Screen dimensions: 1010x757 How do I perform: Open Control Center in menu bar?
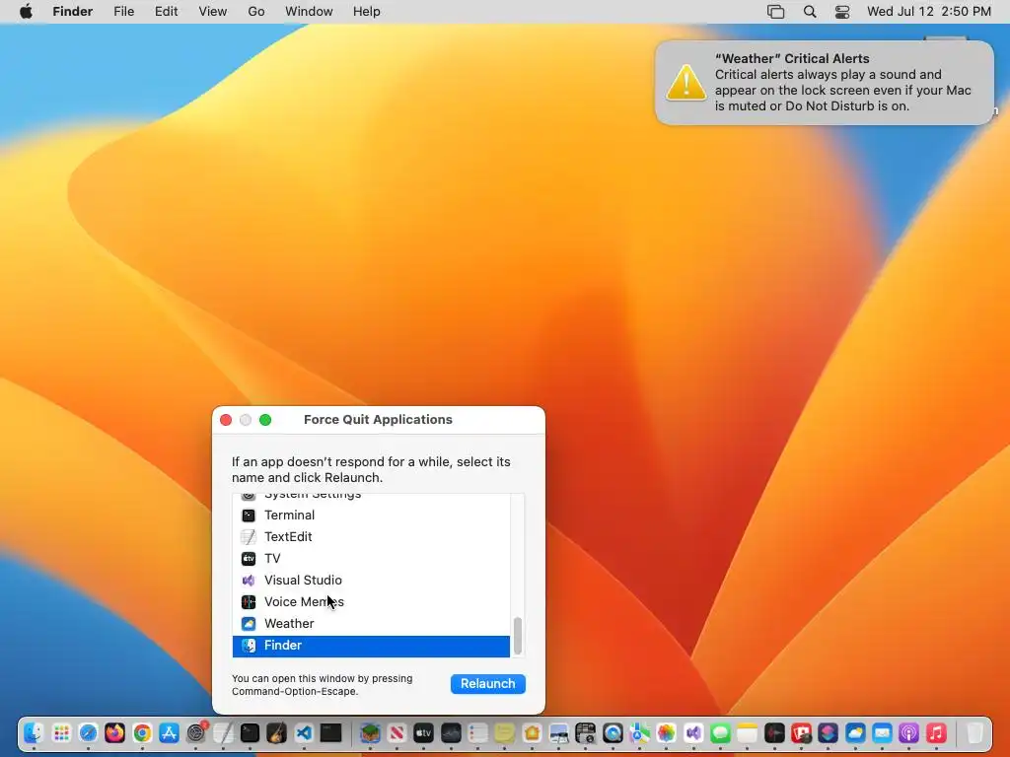[x=842, y=12]
